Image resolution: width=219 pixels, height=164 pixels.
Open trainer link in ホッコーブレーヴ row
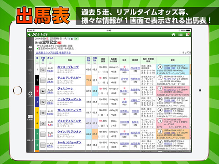tap(135, 68)
